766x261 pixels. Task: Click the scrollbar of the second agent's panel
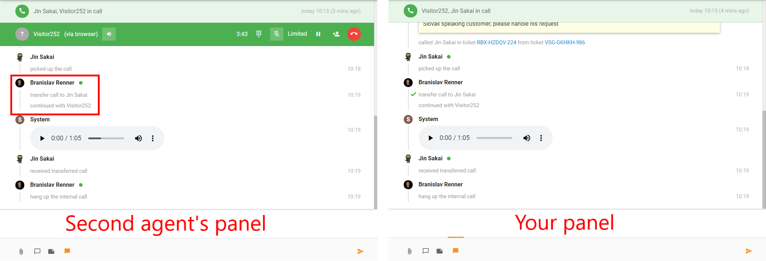point(375,162)
